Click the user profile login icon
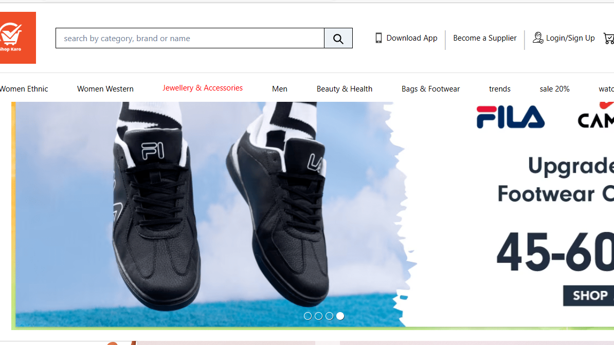The height and width of the screenshot is (345, 614). [x=538, y=38]
